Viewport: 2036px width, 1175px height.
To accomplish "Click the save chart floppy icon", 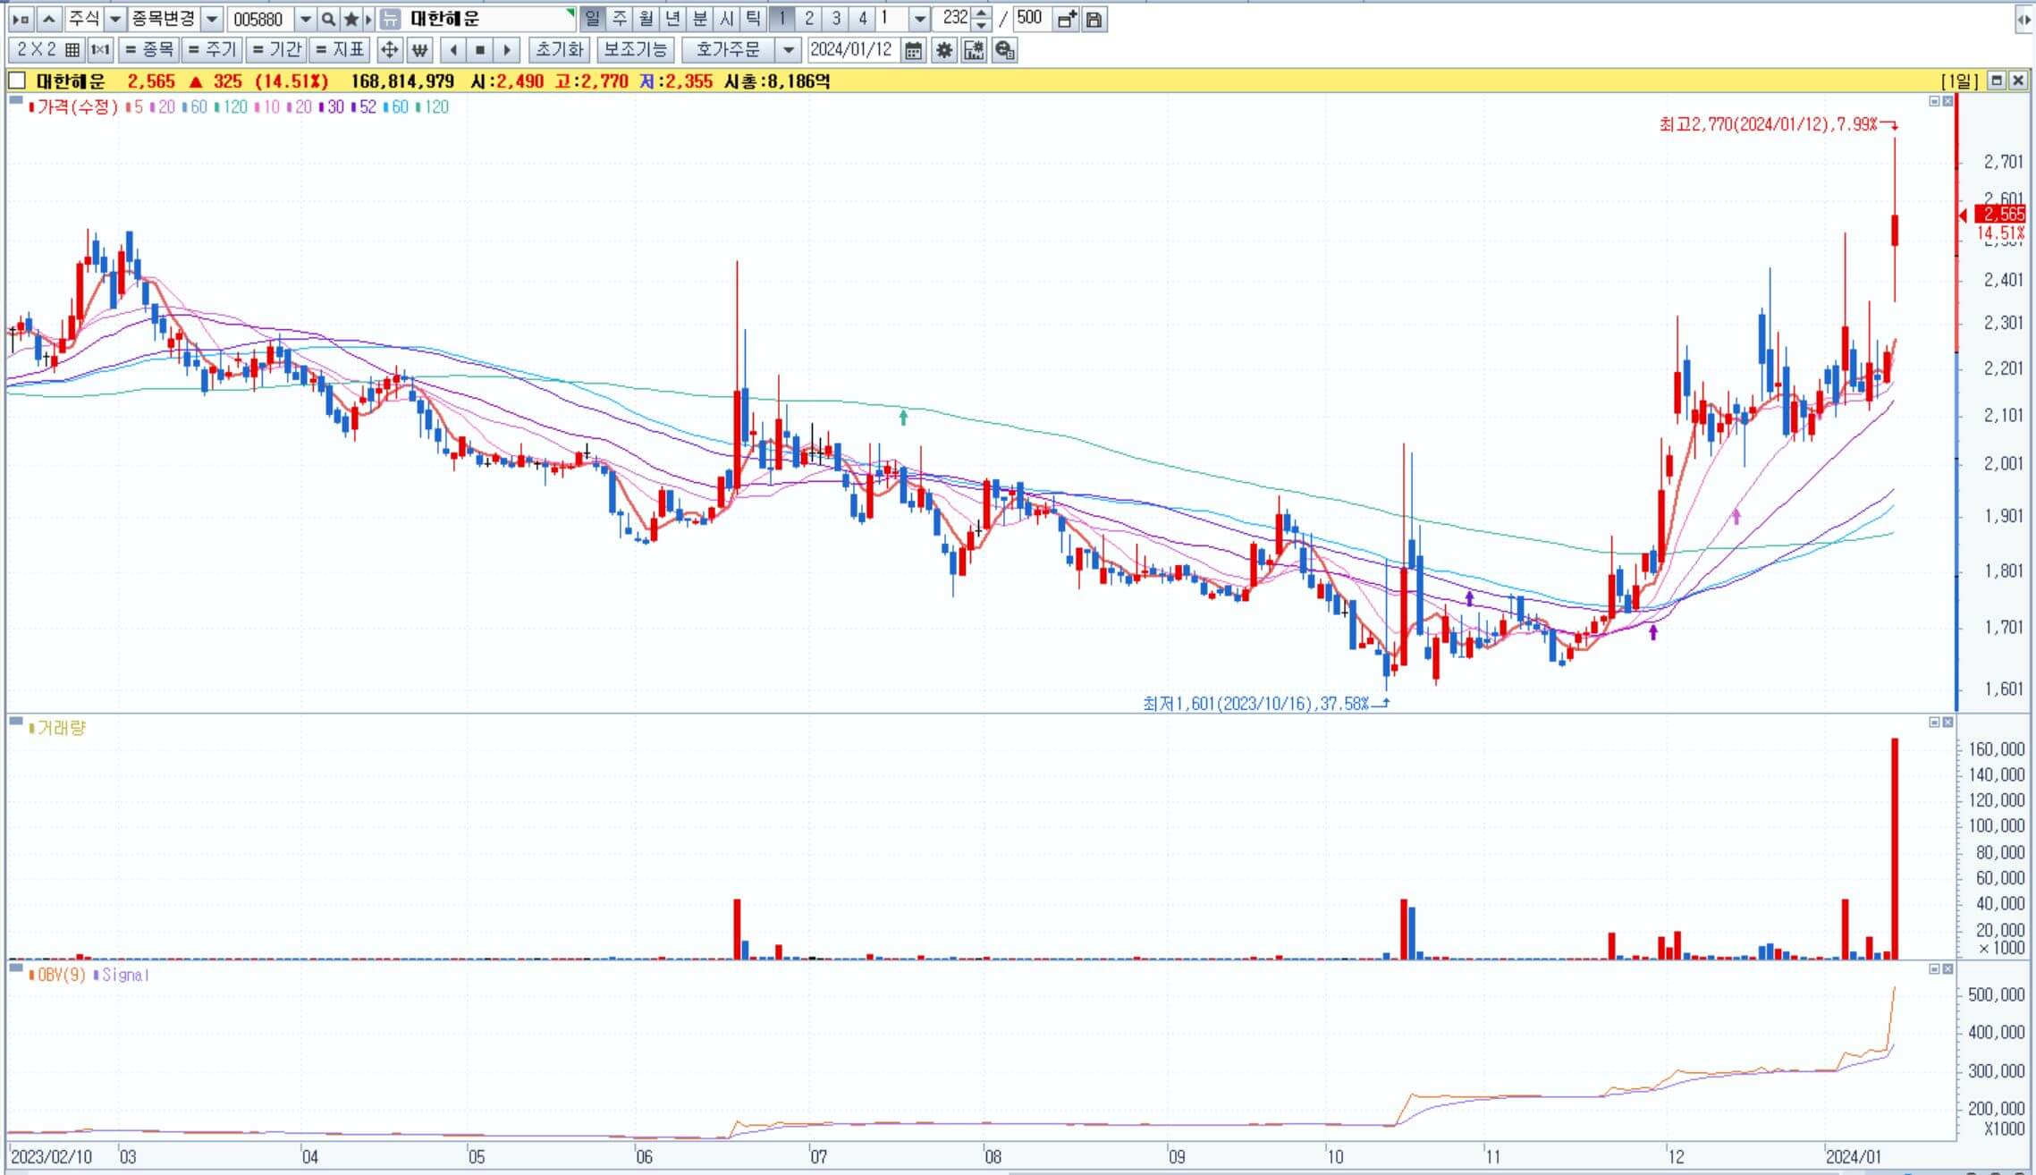I will [1094, 19].
